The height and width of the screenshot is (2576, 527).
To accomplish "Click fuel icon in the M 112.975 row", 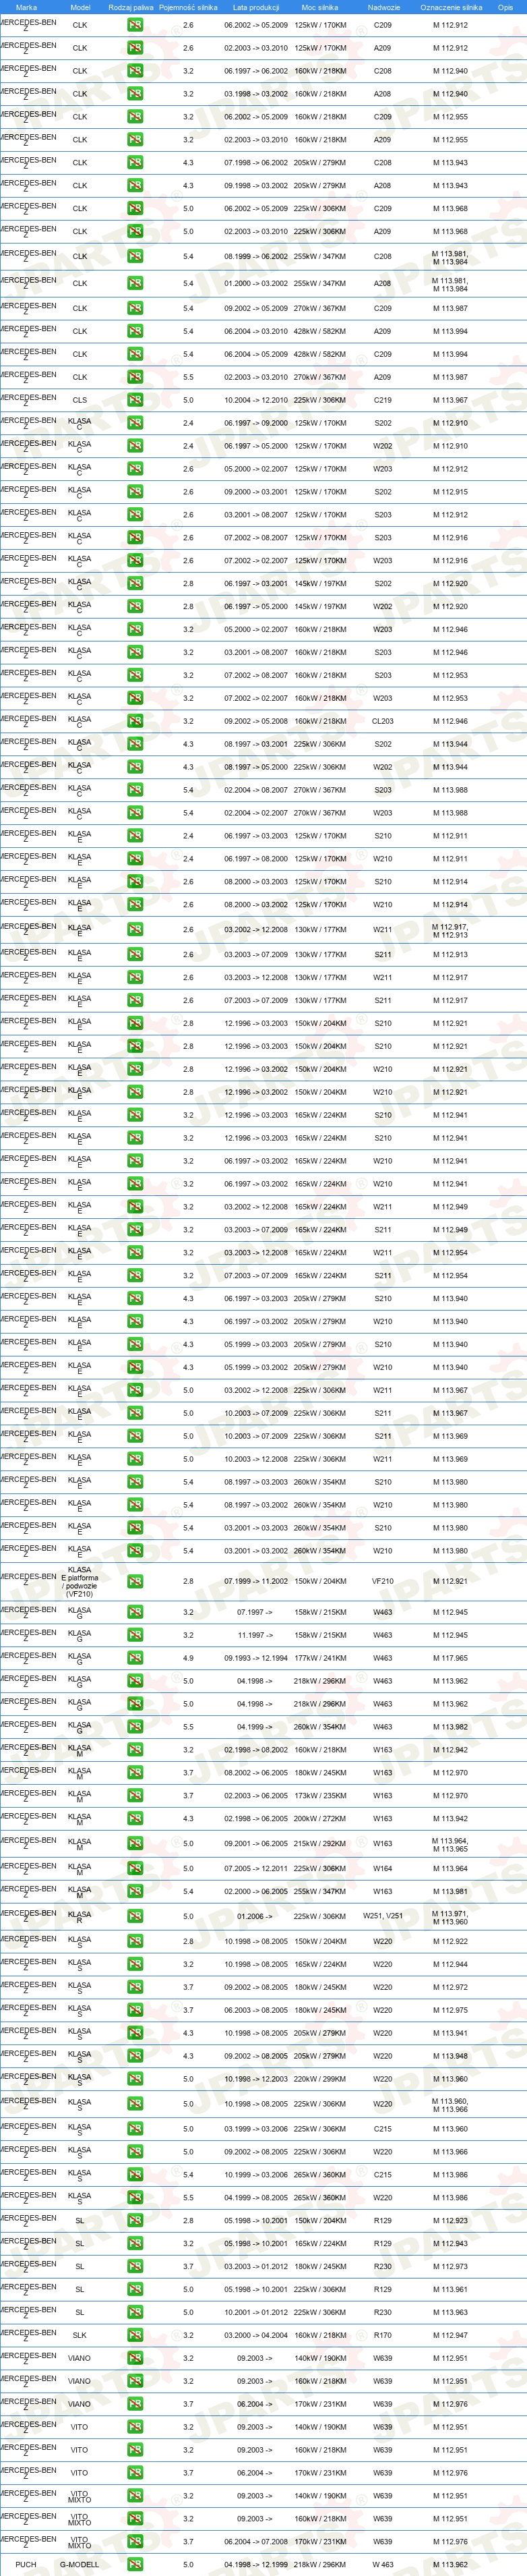I will [x=135, y=2010].
